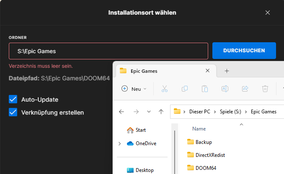Sort by the Name column header
Viewport: 284px width, 174px height.
(199, 129)
